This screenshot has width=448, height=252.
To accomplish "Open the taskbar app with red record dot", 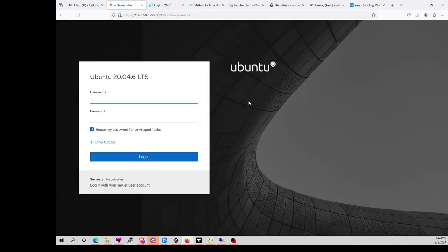I will click(233, 240).
